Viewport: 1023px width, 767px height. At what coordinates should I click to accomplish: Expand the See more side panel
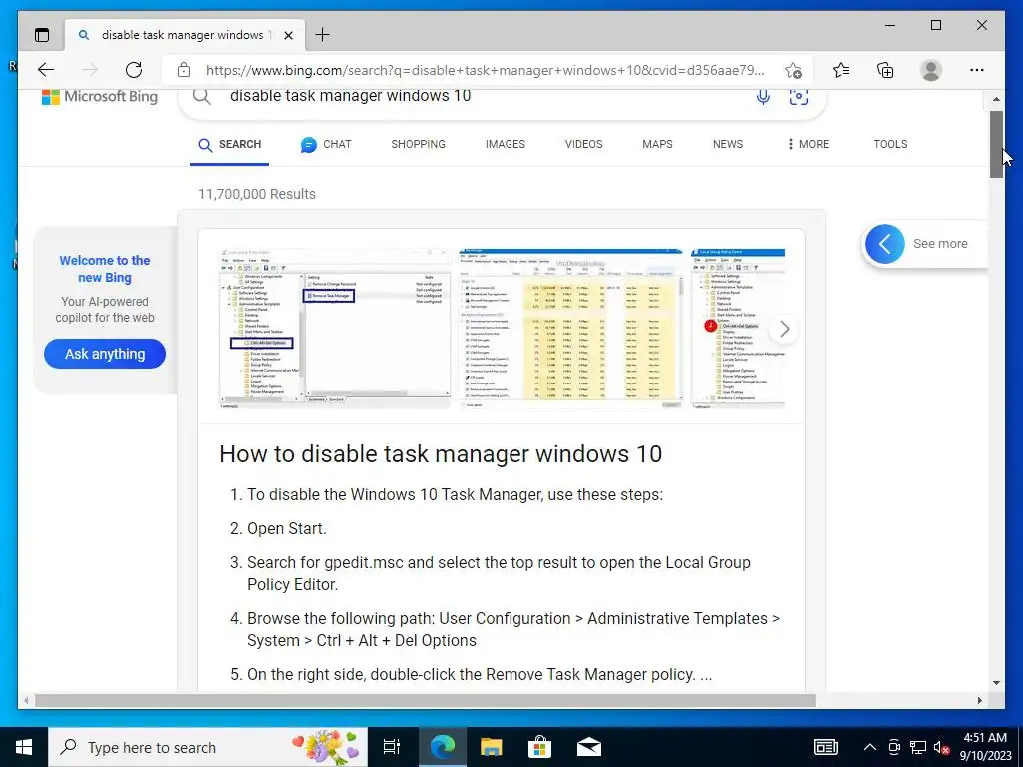pyautogui.click(x=924, y=244)
